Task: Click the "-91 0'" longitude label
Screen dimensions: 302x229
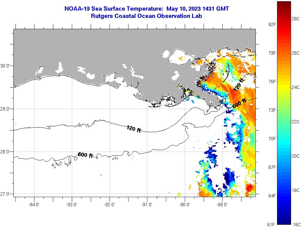Action: click(x=147, y=205)
